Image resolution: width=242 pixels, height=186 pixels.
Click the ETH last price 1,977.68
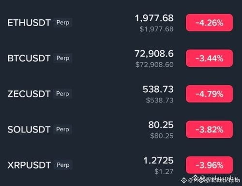pyautogui.click(x=154, y=18)
